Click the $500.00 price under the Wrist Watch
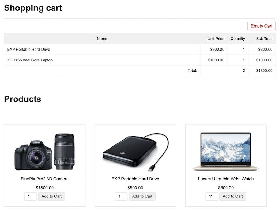Viewport: 279px width, 211px height. tap(225, 187)
